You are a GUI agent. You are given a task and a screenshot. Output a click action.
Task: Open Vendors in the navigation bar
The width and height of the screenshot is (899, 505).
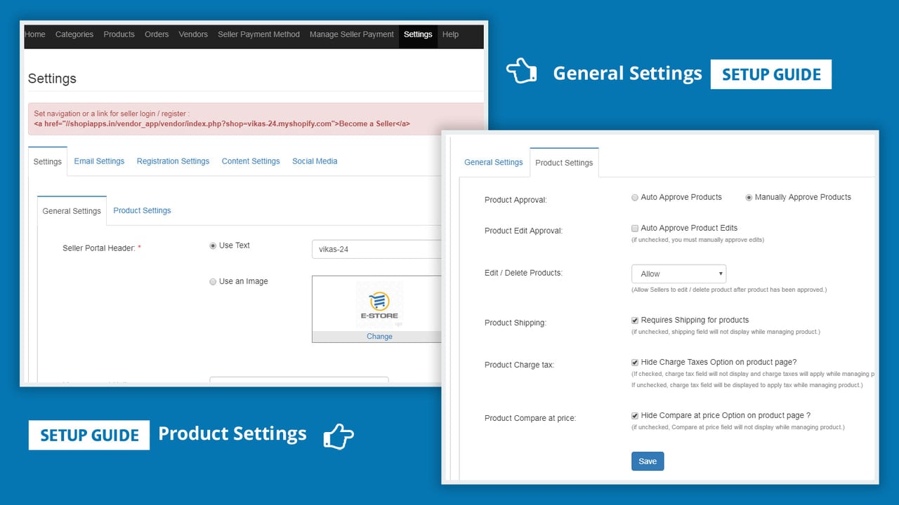point(193,34)
